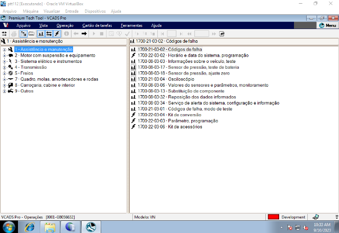Click the printer icon in toolbar

[x=14, y=34]
